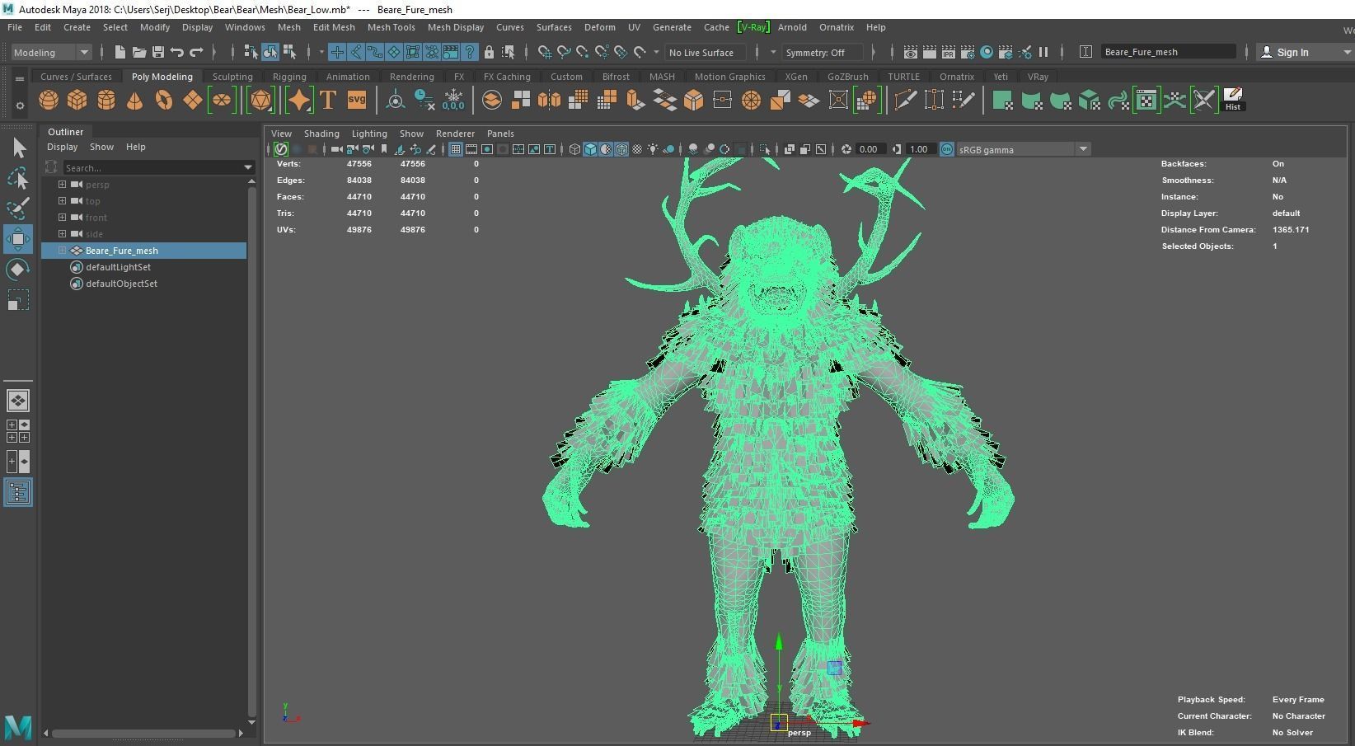Open the Modeling menu set dropdown
Image resolution: width=1355 pixels, height=746 pixels.
coord(51,52)
